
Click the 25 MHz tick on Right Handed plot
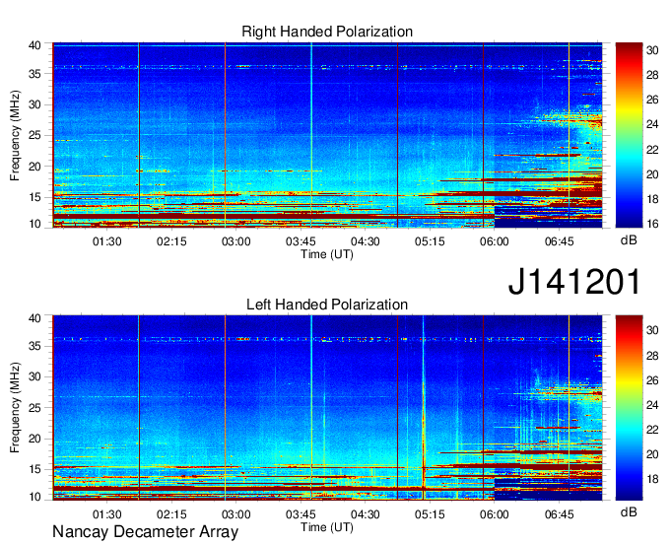34,135
